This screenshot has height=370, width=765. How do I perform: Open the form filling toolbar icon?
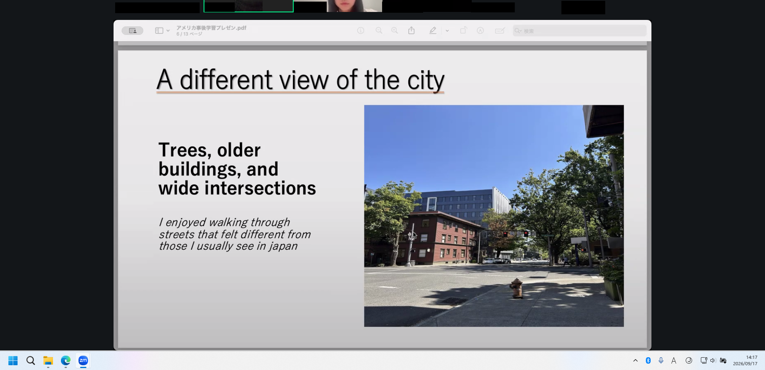[500, 31]
